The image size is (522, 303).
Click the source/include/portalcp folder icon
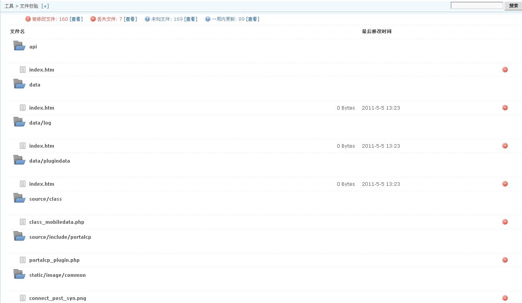click(20, 236)
